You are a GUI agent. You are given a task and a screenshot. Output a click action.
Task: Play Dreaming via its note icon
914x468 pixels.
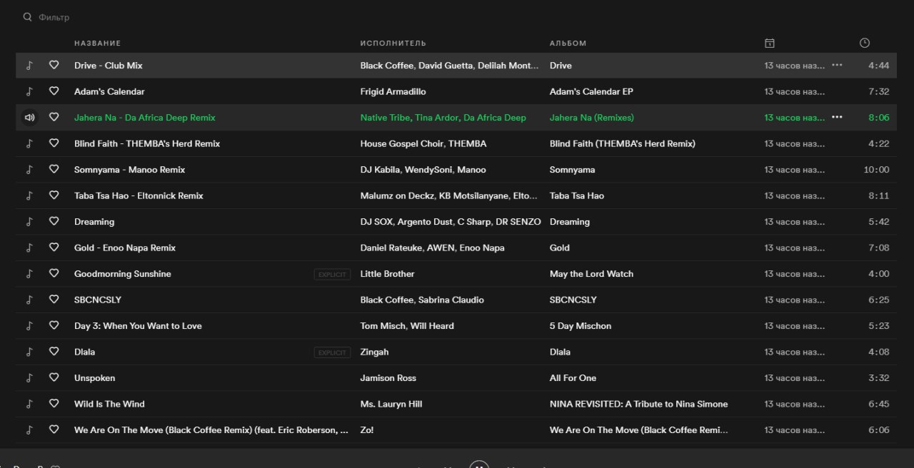(x=29, y=222)
